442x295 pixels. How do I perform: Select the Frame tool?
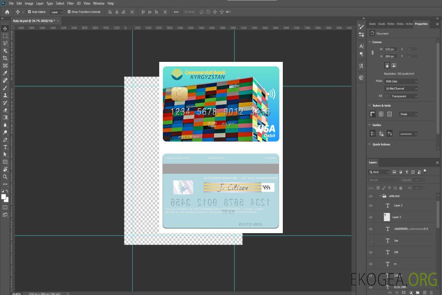[x=5, y=66]
